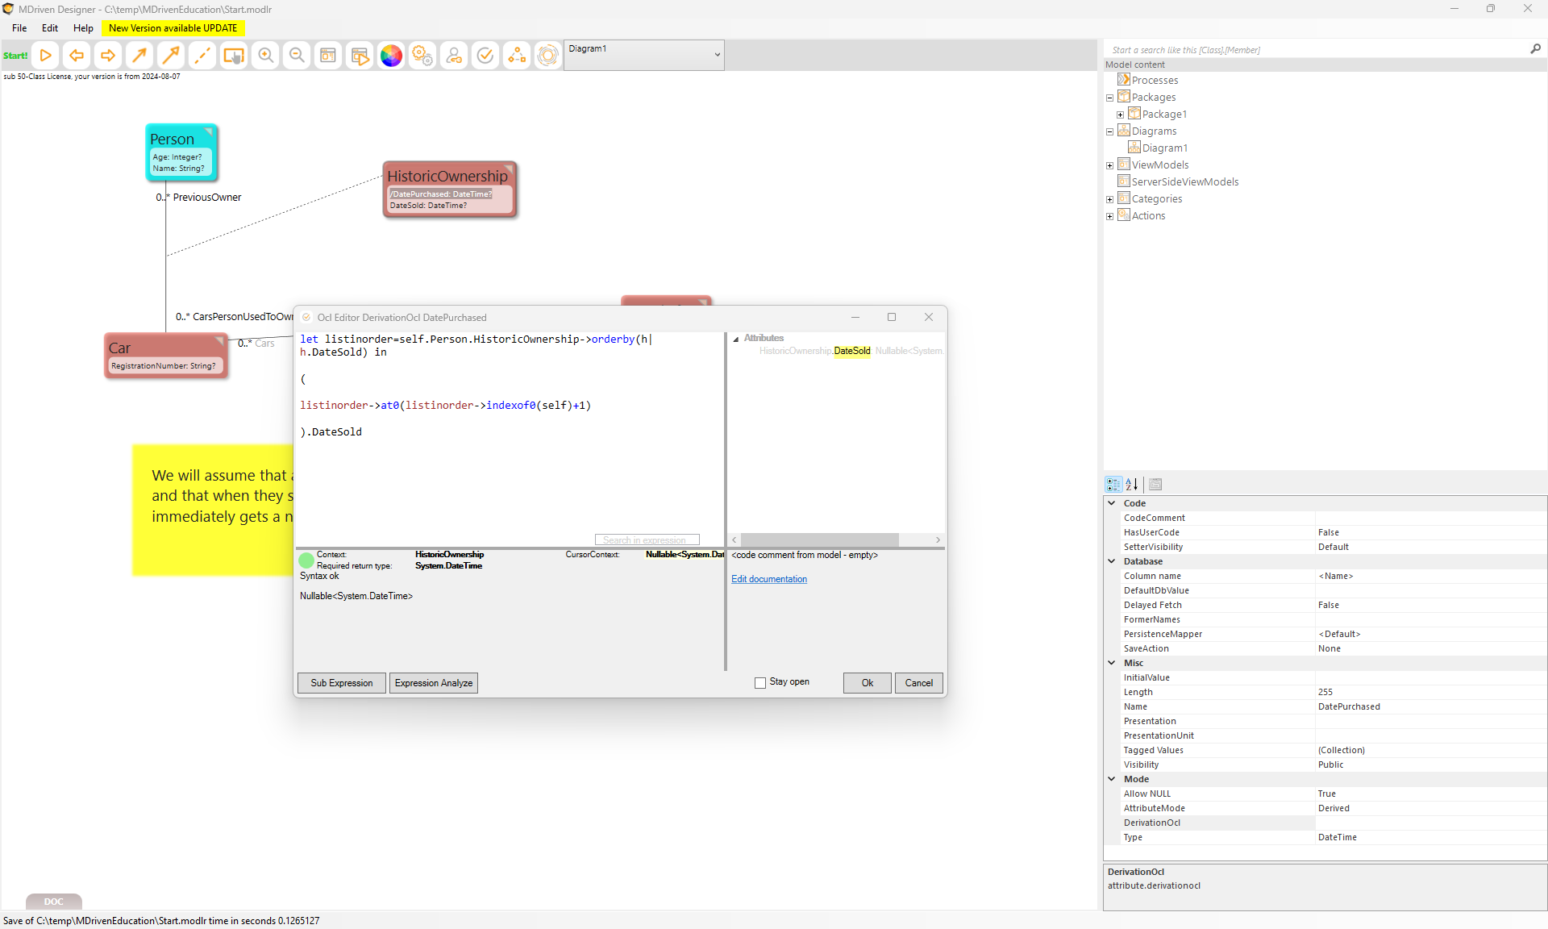Click the dashed line link tool icon
Image resolution: width=1548 pixels, height=929 pixels.
point(202,56)
